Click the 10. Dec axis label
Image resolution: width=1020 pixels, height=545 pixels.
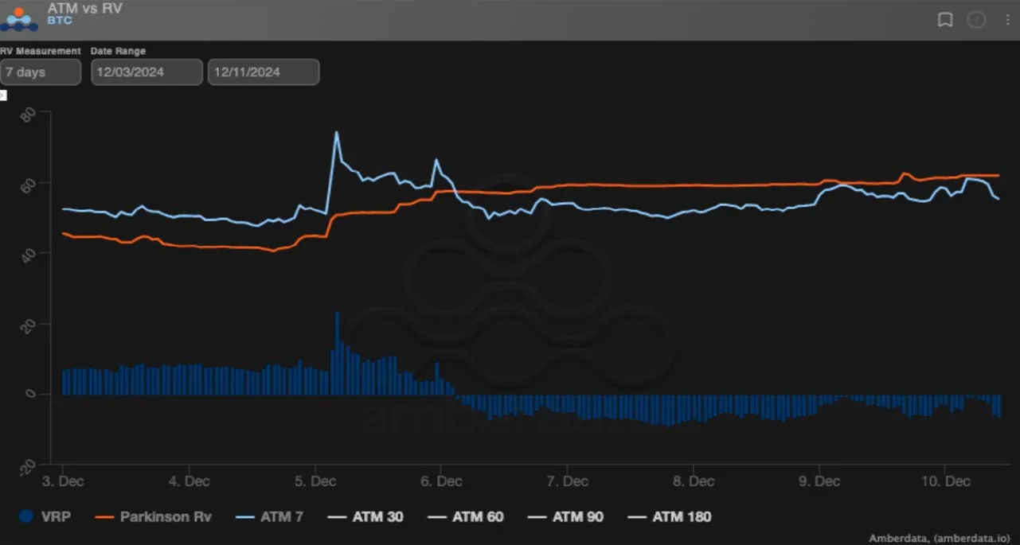944,481
